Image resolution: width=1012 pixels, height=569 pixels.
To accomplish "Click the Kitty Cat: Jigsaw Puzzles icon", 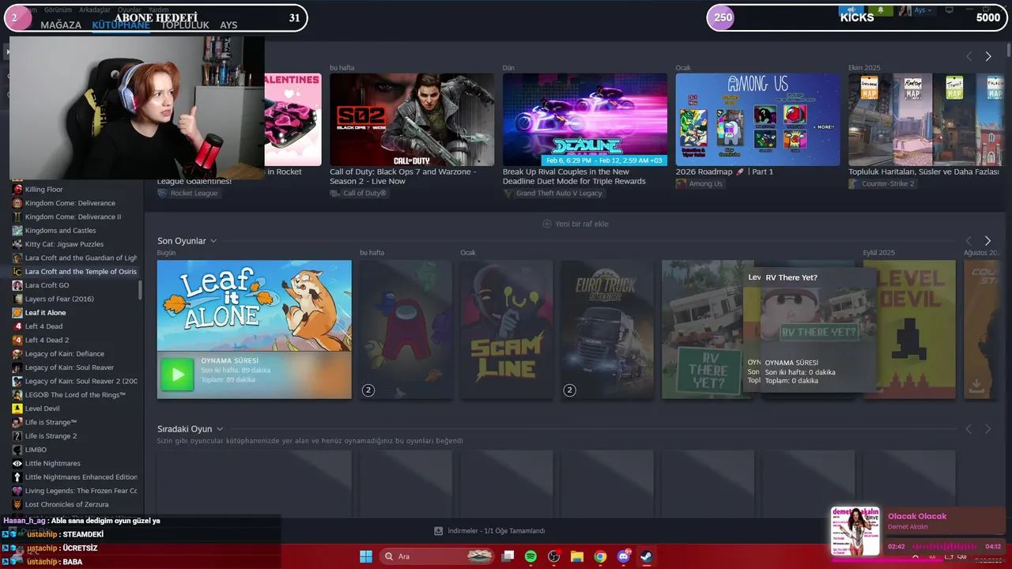I will (x=17, y=244).
